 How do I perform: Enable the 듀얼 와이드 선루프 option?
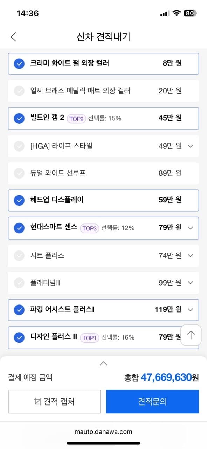tap(19, 173)
